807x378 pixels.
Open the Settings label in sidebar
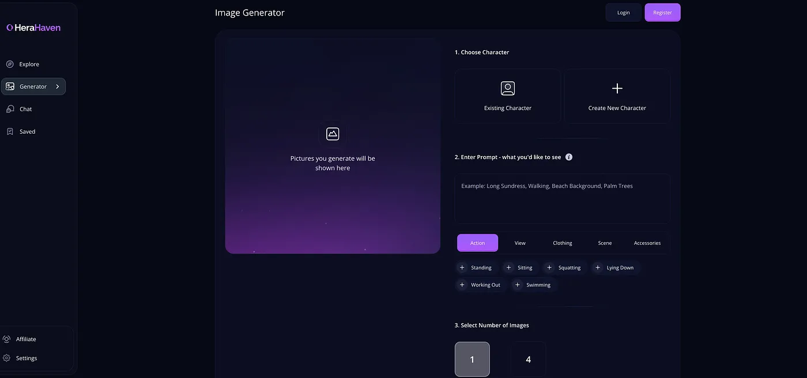[x=27, y=358]
